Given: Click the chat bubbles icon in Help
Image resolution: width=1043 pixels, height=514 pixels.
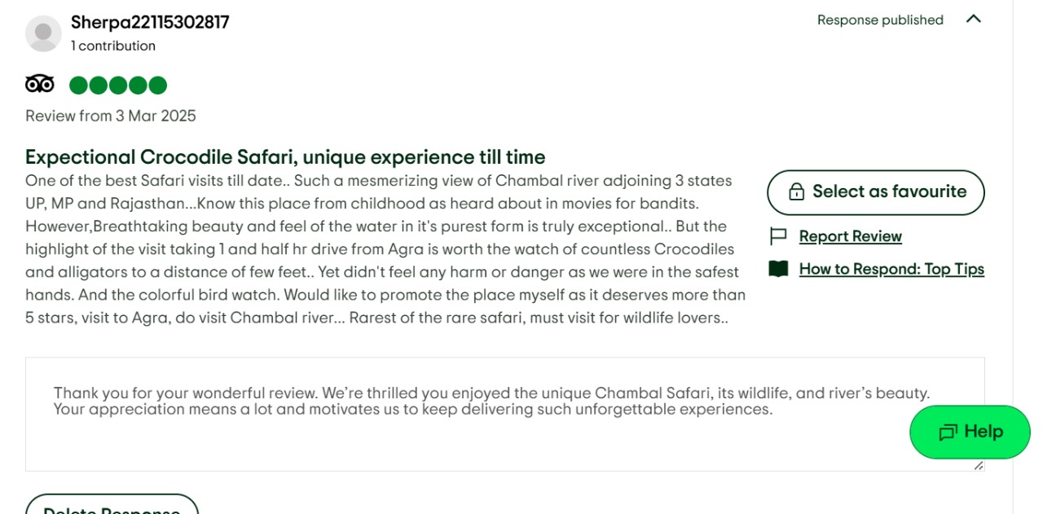Looking at the screenshot, I should pyautogui.click(x=948, y=433).
